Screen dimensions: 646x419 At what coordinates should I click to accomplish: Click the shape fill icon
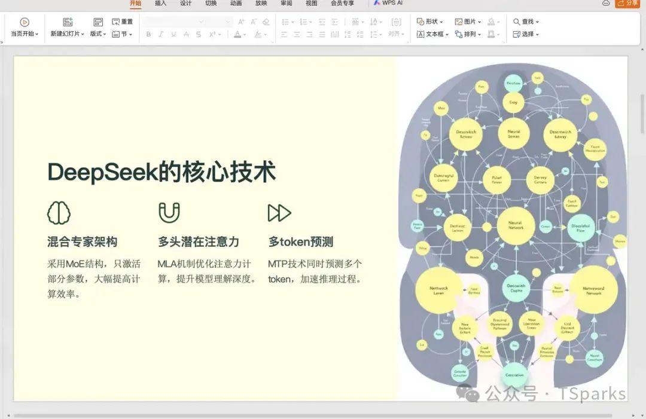491,22
